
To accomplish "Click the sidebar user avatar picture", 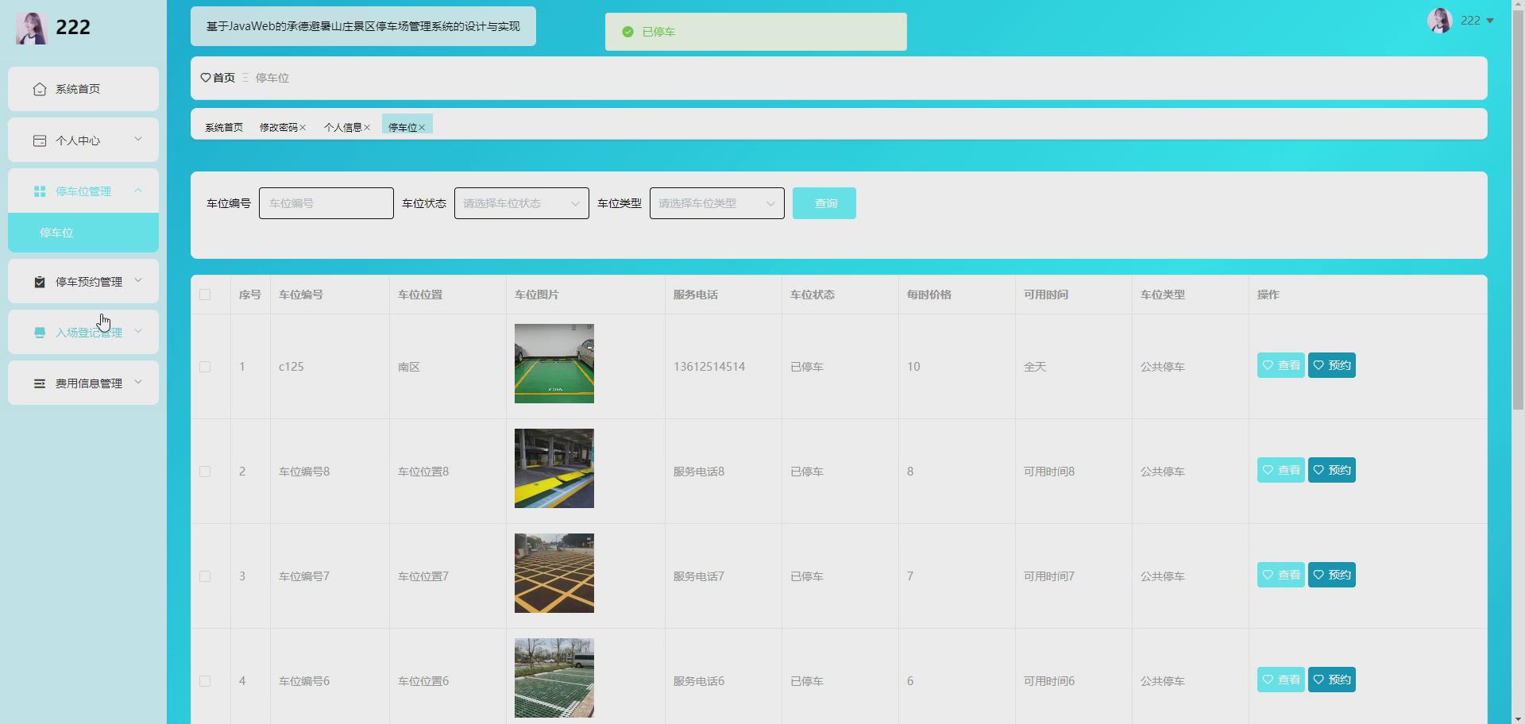I will 32,29.
